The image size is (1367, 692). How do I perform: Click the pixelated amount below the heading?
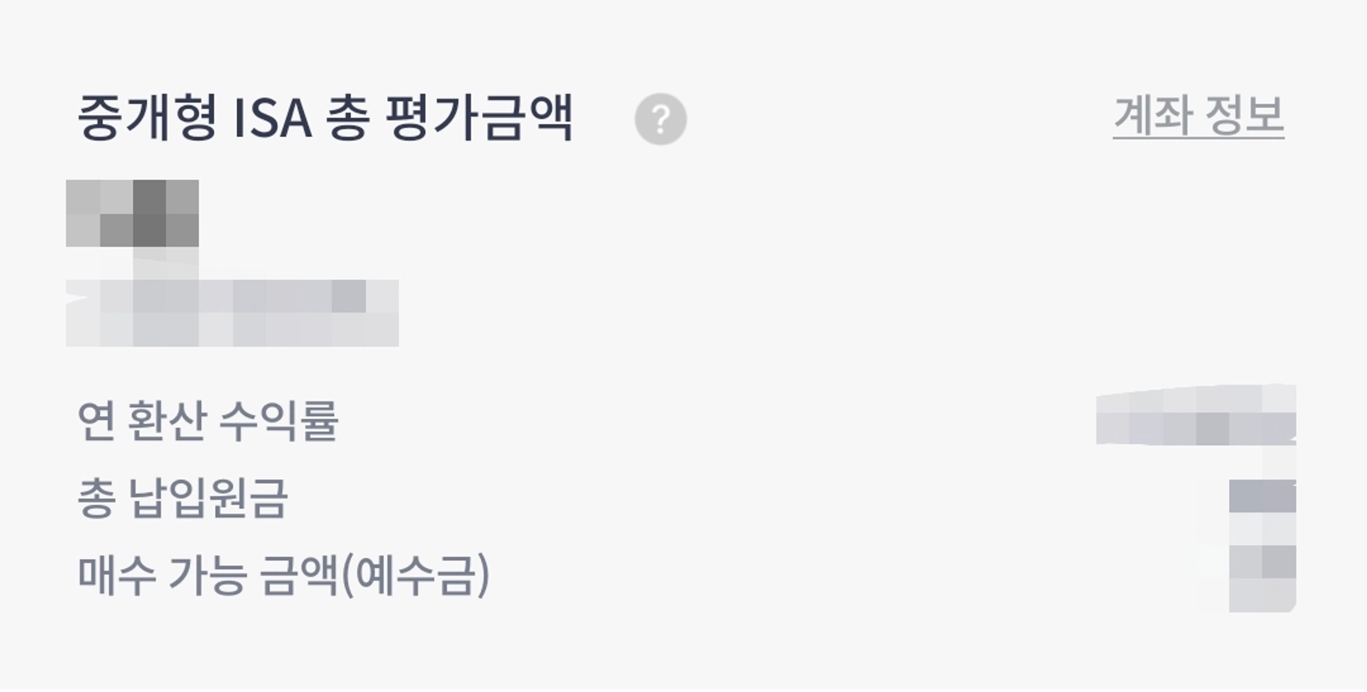[x=133, y=213]
